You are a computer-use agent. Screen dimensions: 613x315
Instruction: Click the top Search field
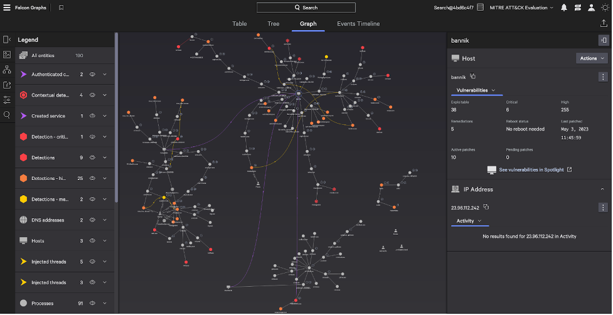[306, 8]
